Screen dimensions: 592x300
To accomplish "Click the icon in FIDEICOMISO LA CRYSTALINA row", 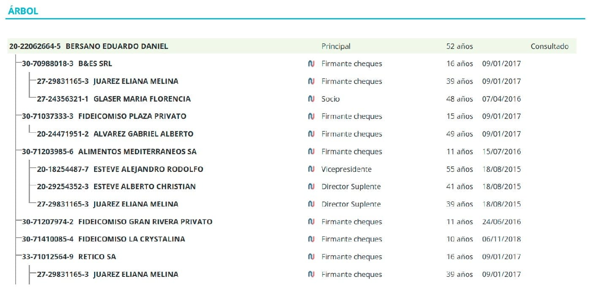I will click(311, 239).
